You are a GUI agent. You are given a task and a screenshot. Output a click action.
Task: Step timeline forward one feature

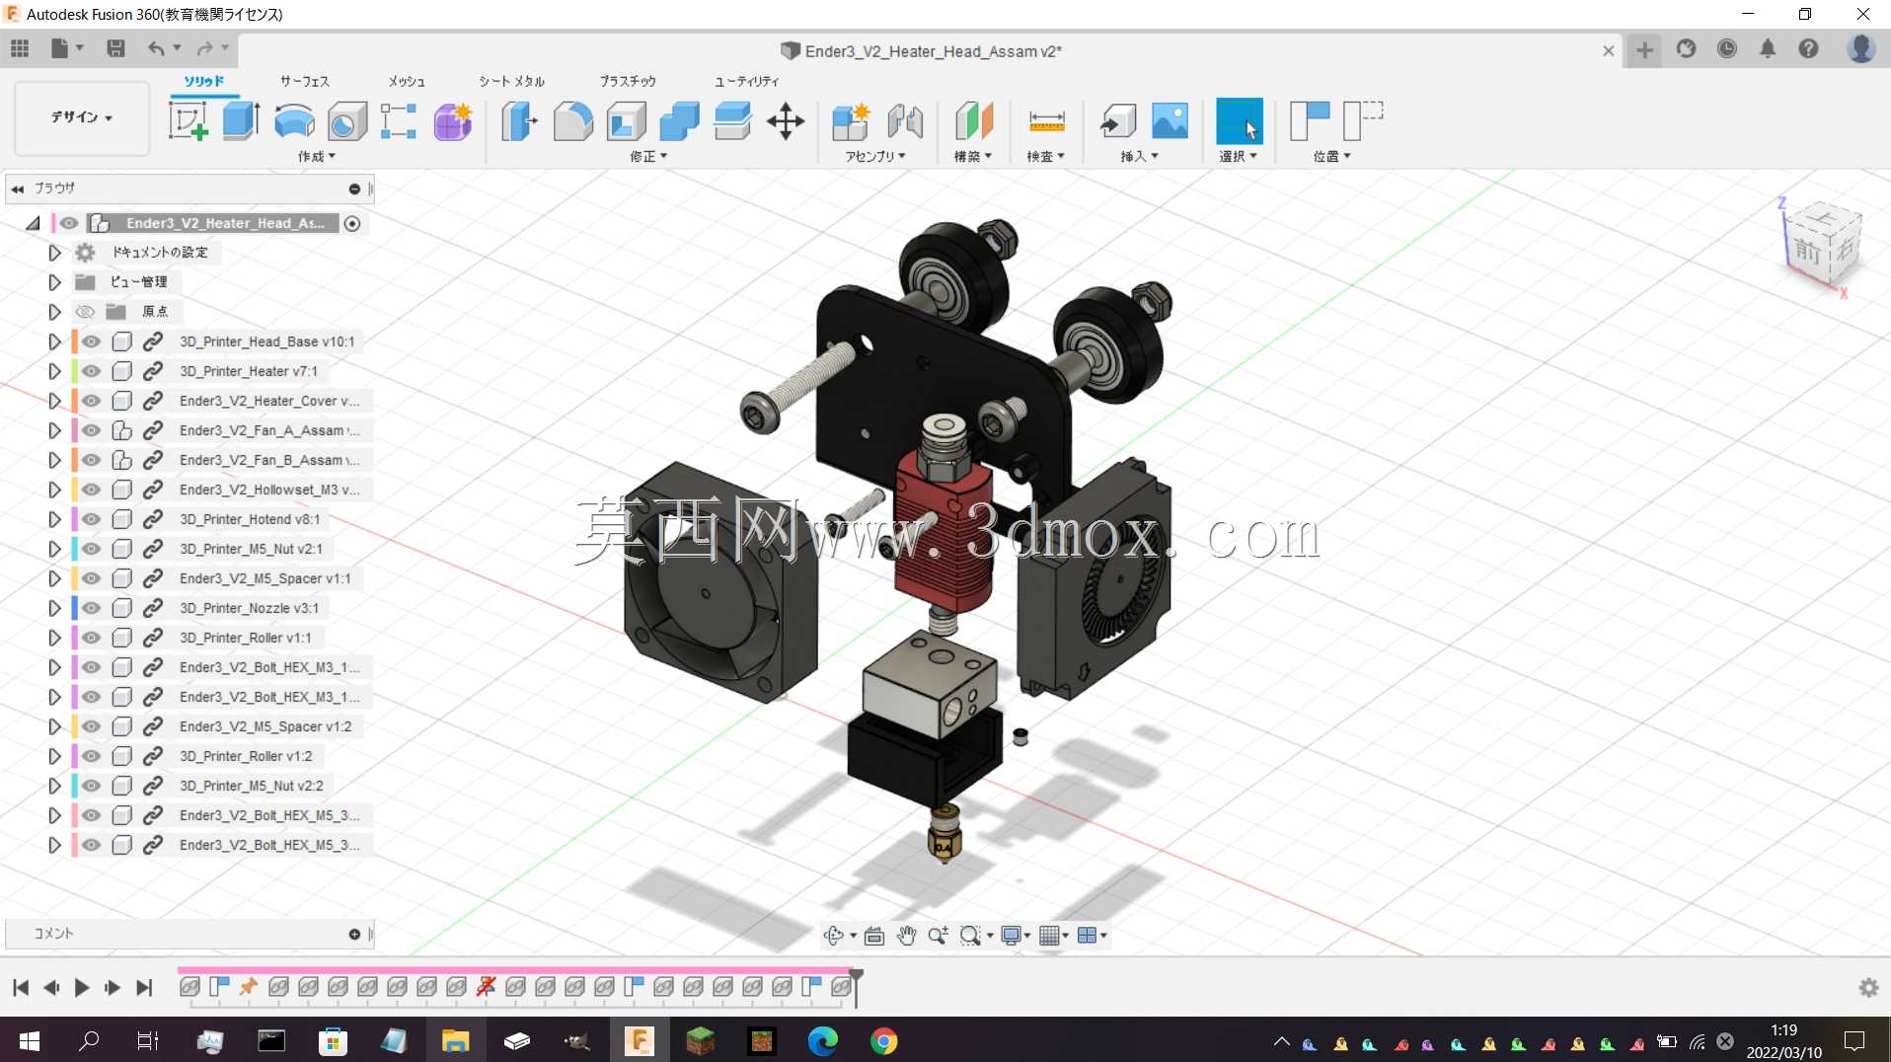click(113, 987)
